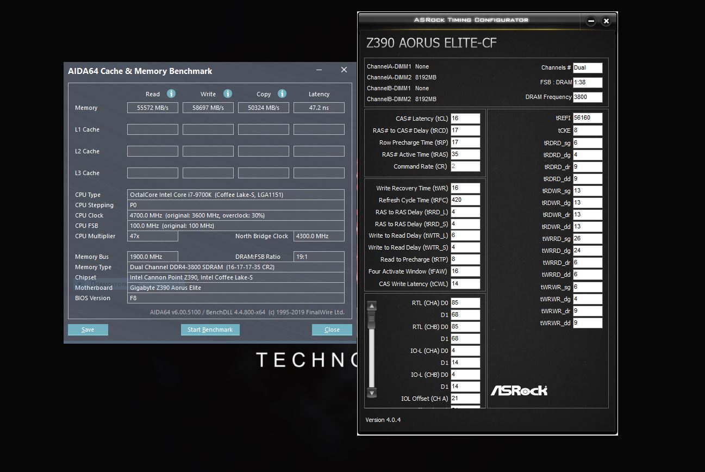Minimize the AIDA64 Cache & Memory Benchmark window
Viewport: 705px width, 472px height.
319,70
